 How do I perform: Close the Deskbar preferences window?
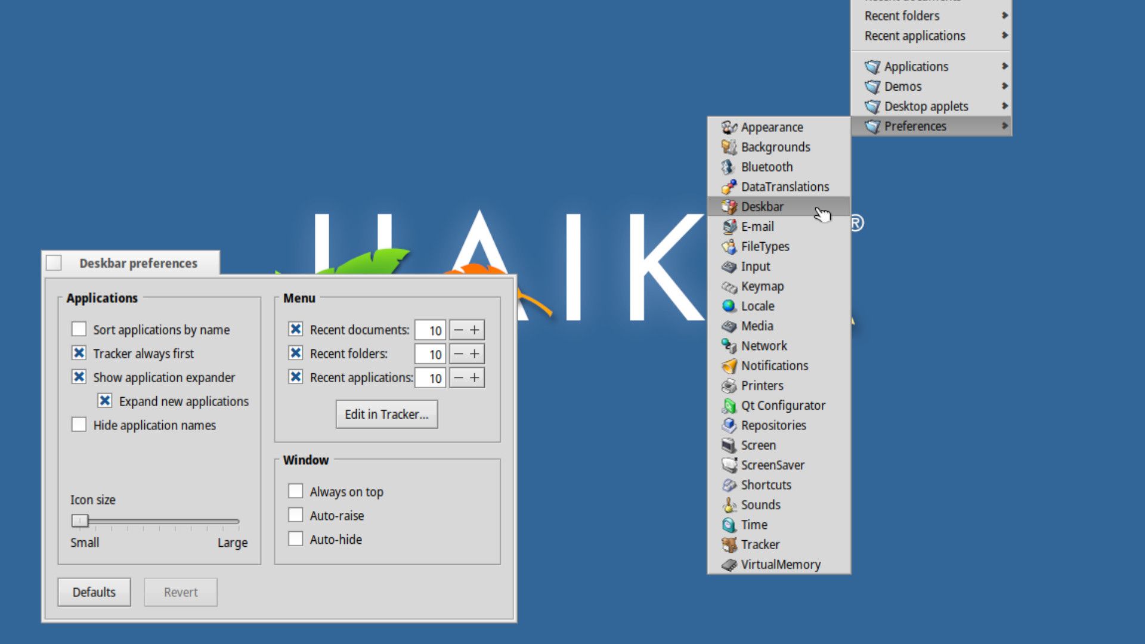point(54,263)
